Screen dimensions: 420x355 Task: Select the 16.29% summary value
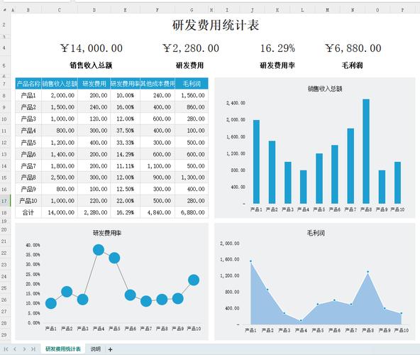(x=277, y=48)
